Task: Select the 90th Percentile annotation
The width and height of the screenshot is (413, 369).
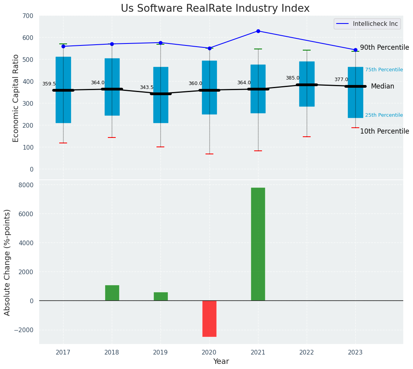Action: [384, 47]
